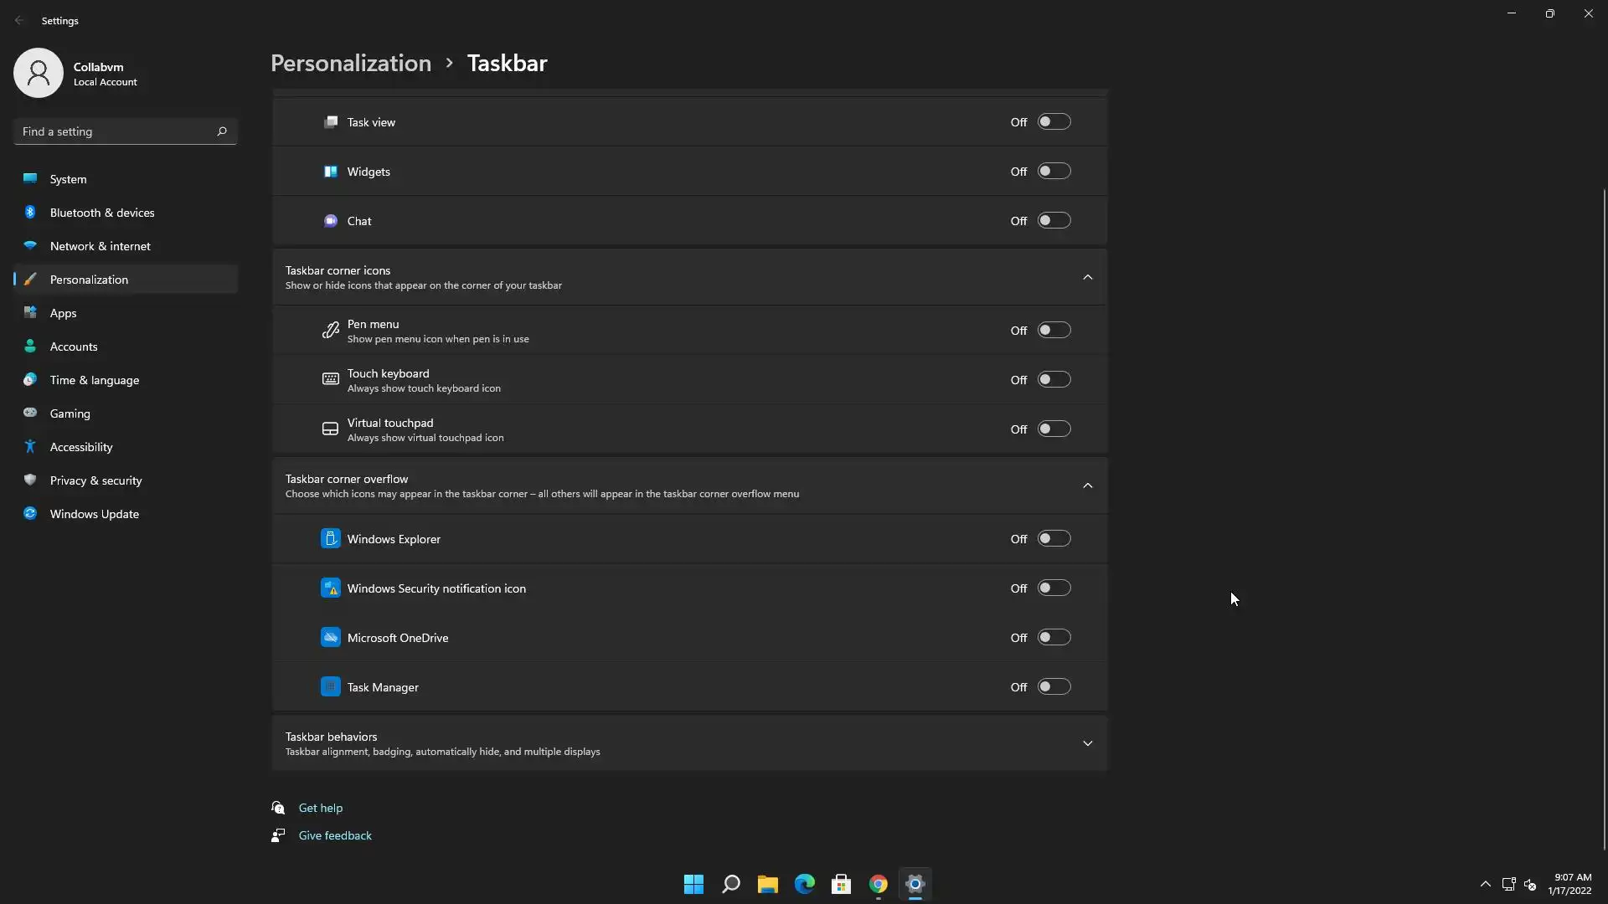Open Microsoft Edge from the taskbar
This screenshot has height=904, width=1608.
[804, 884]
